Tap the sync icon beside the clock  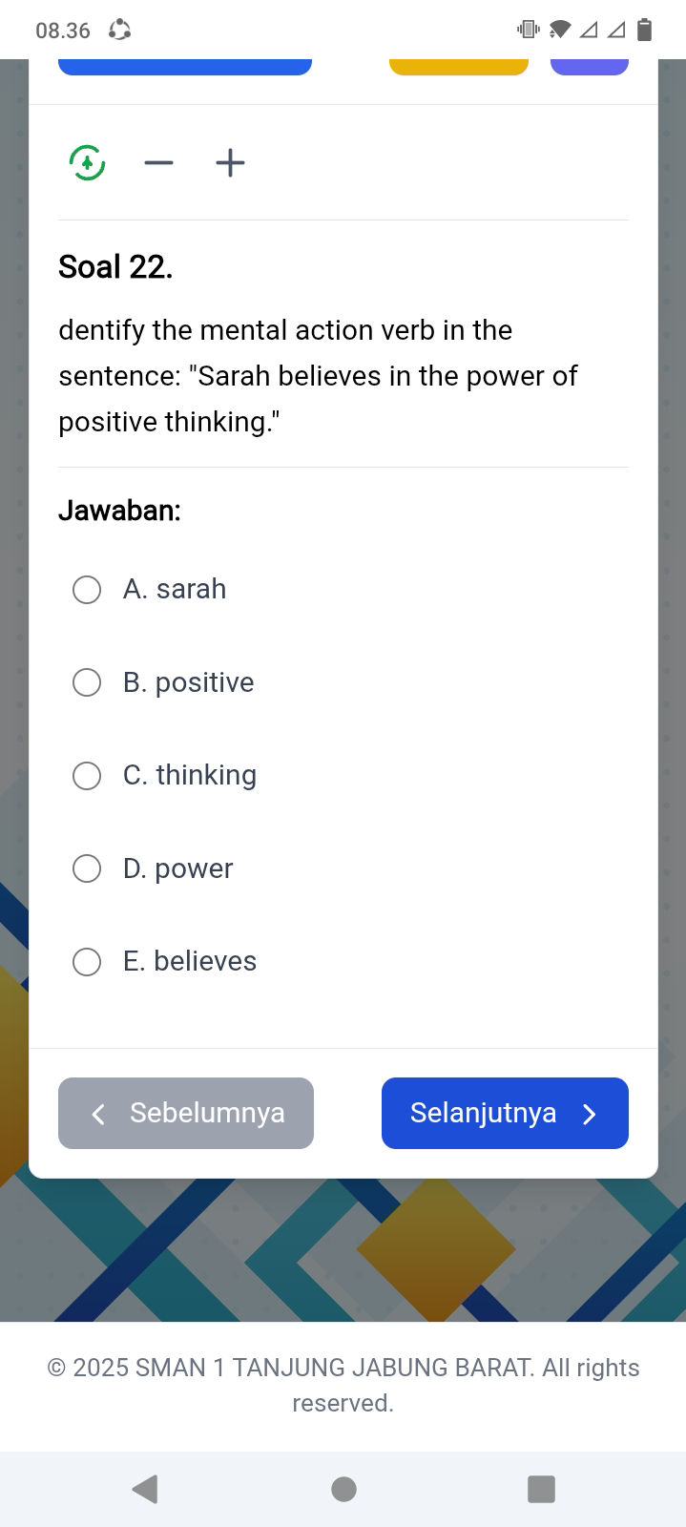119,30
